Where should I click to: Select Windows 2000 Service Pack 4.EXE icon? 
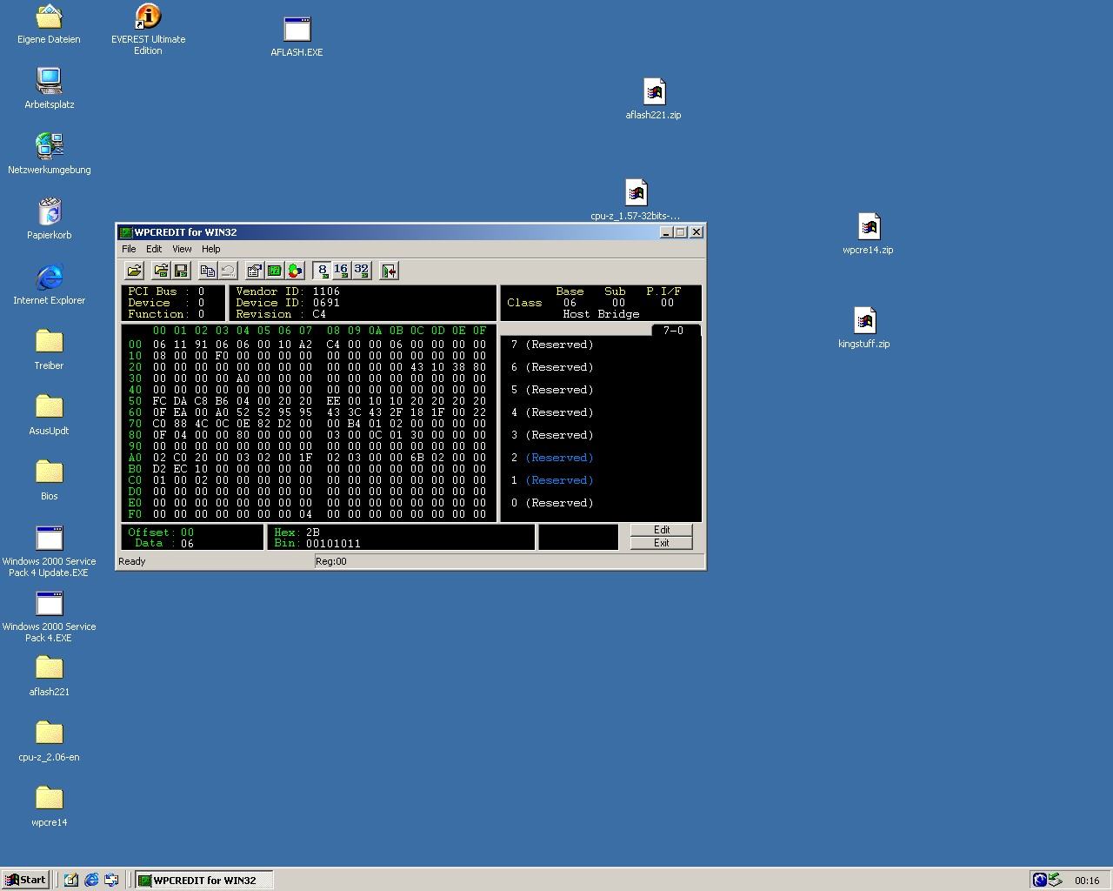point(50,616)
